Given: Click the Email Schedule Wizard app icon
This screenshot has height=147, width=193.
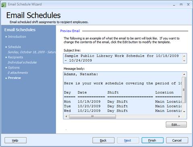Looking at the screenshot, I should coord(4,4).
